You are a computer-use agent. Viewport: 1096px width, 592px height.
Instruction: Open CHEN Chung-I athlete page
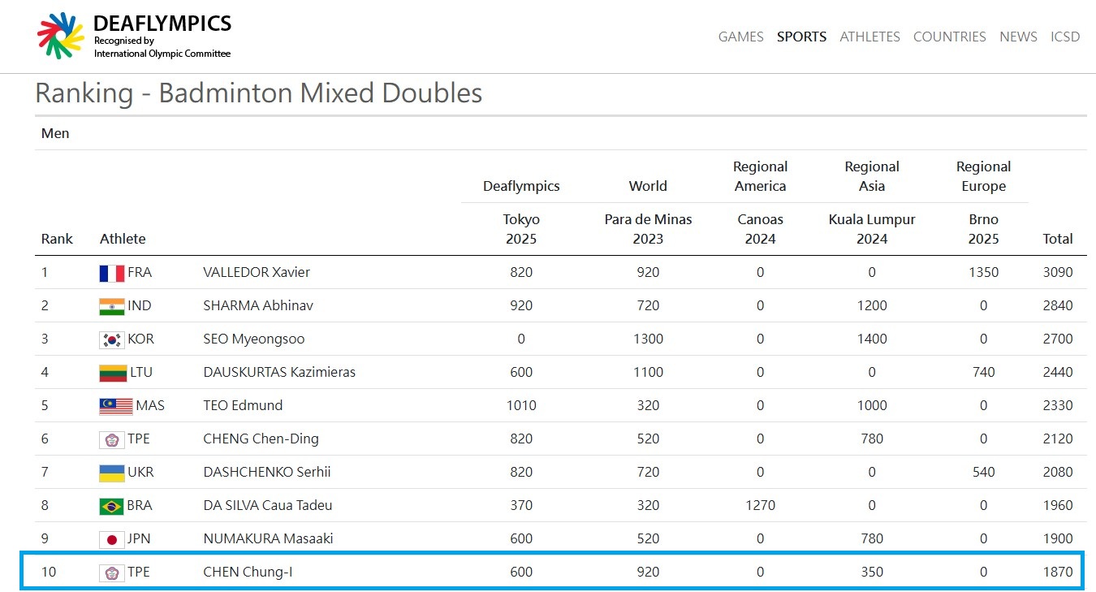point(248,572)
